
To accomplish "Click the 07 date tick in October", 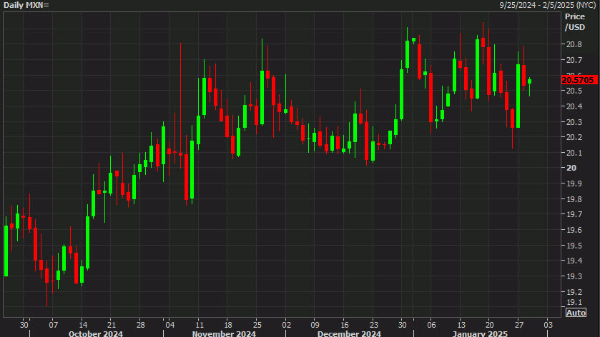I will pyautogui.click(x=53, y=325).
